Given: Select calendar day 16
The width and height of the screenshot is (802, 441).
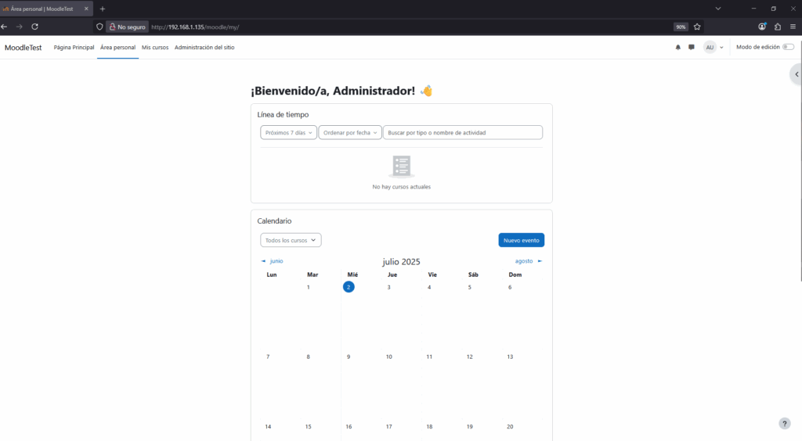Looking at the screenshot, I should coord(349,427).
